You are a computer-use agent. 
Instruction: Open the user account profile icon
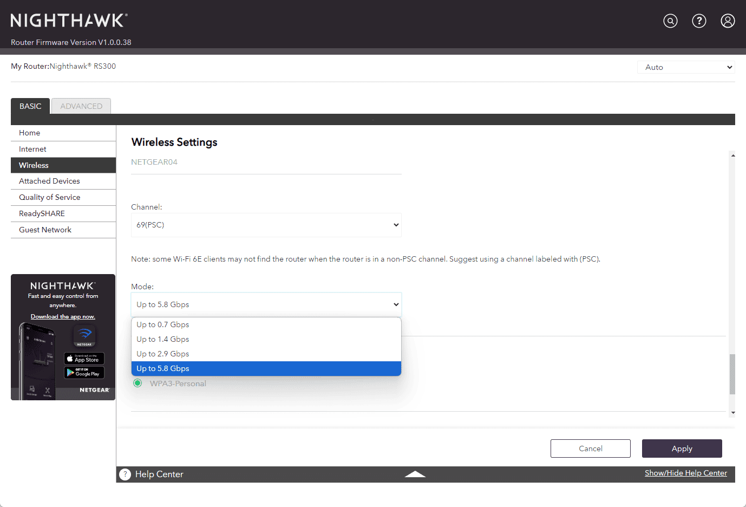tap(728, 21)
